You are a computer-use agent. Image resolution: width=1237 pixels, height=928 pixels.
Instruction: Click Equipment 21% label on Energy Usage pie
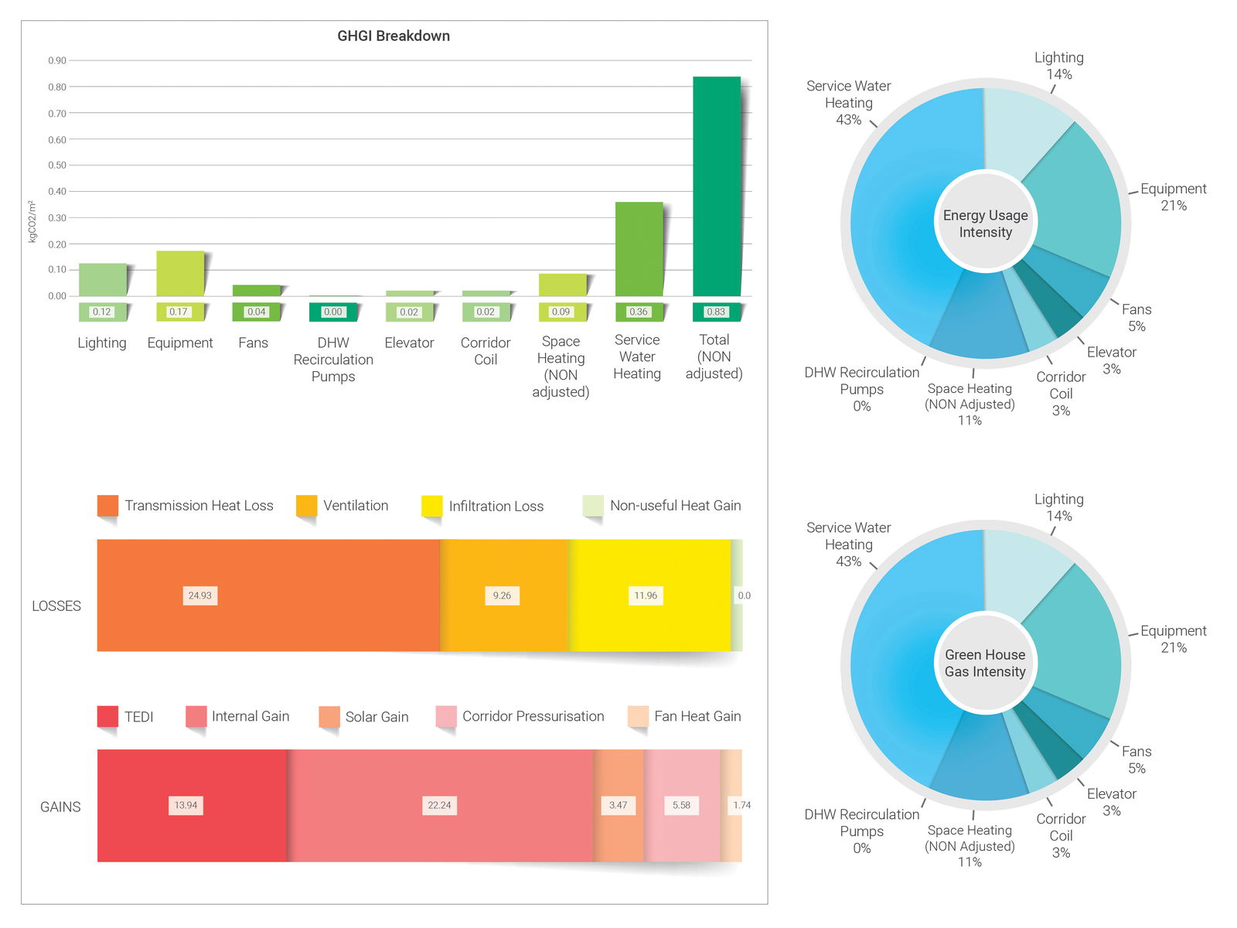[1174, 197]
